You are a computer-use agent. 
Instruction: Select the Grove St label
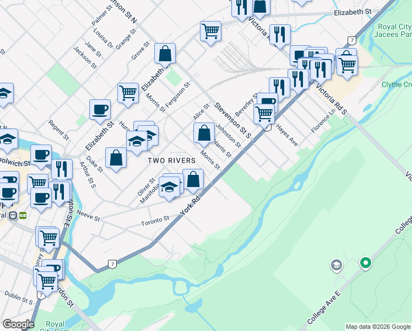140,51
